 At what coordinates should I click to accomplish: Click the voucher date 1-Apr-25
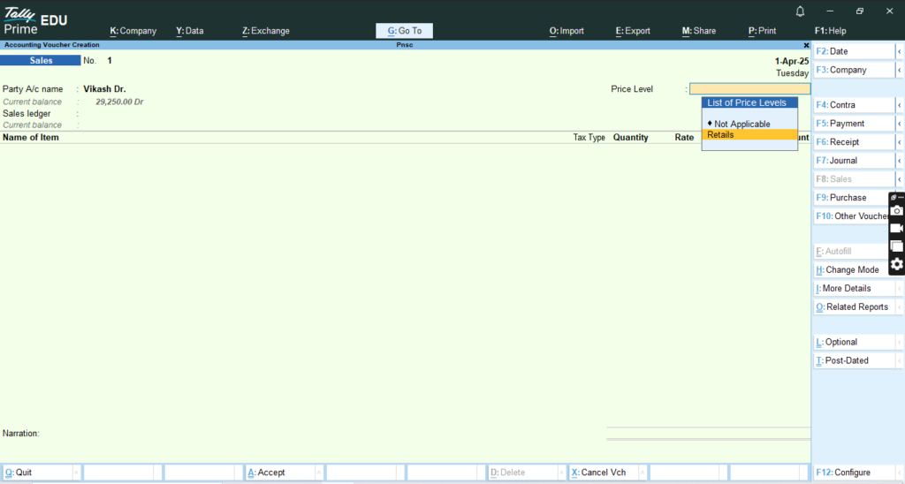[791, 61]
